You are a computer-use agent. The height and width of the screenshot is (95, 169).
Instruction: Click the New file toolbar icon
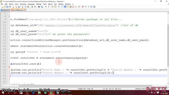pyautogui.click(x=2, y=7)
